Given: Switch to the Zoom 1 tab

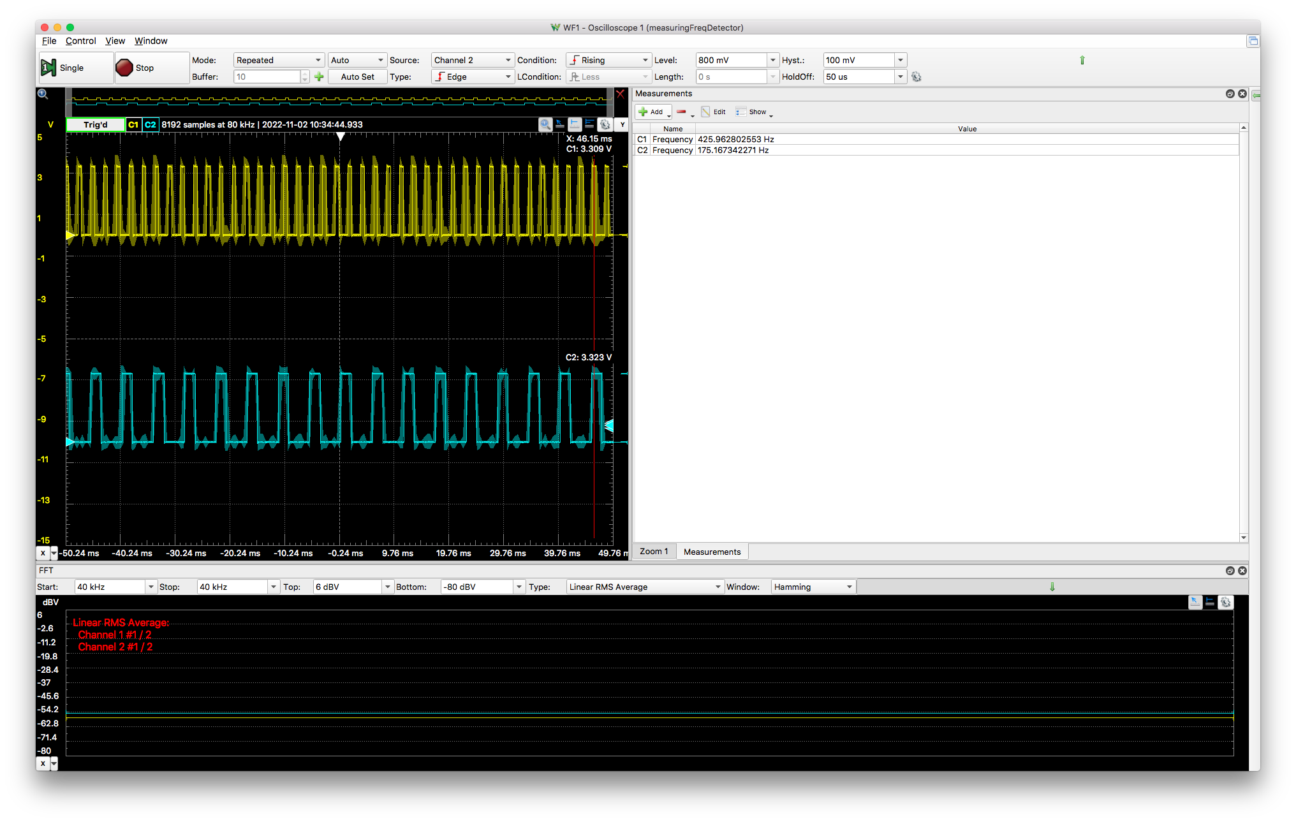Looking at the screenshot, I should click(654, 552).
